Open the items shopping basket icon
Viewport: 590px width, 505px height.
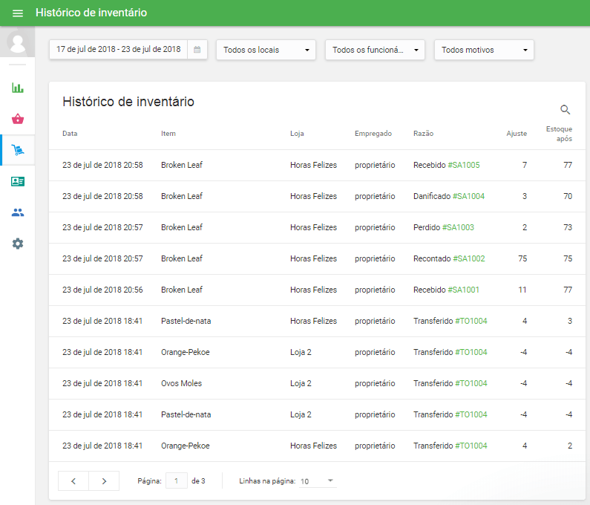tap(18, 119)
